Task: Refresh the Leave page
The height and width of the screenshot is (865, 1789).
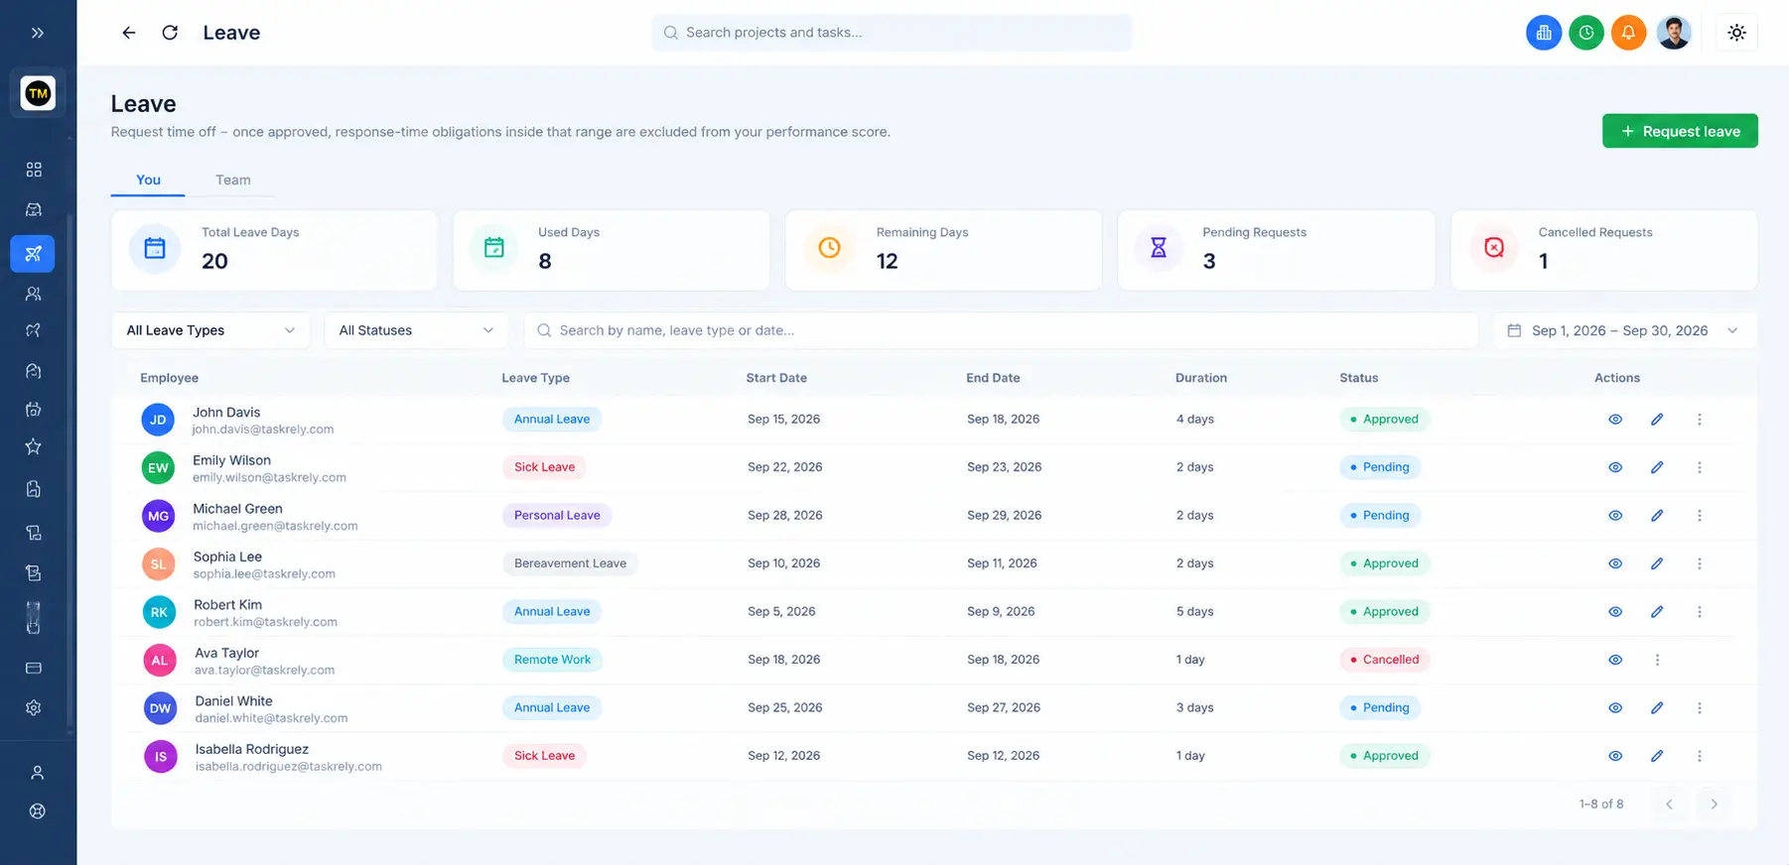Action: (x=170, y=33)
